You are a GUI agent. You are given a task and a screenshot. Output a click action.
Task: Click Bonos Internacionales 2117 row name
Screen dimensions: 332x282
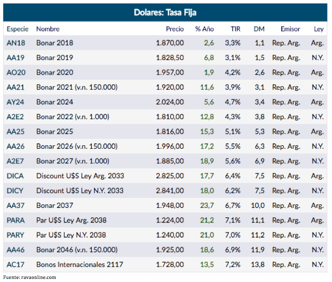point(79,264)
